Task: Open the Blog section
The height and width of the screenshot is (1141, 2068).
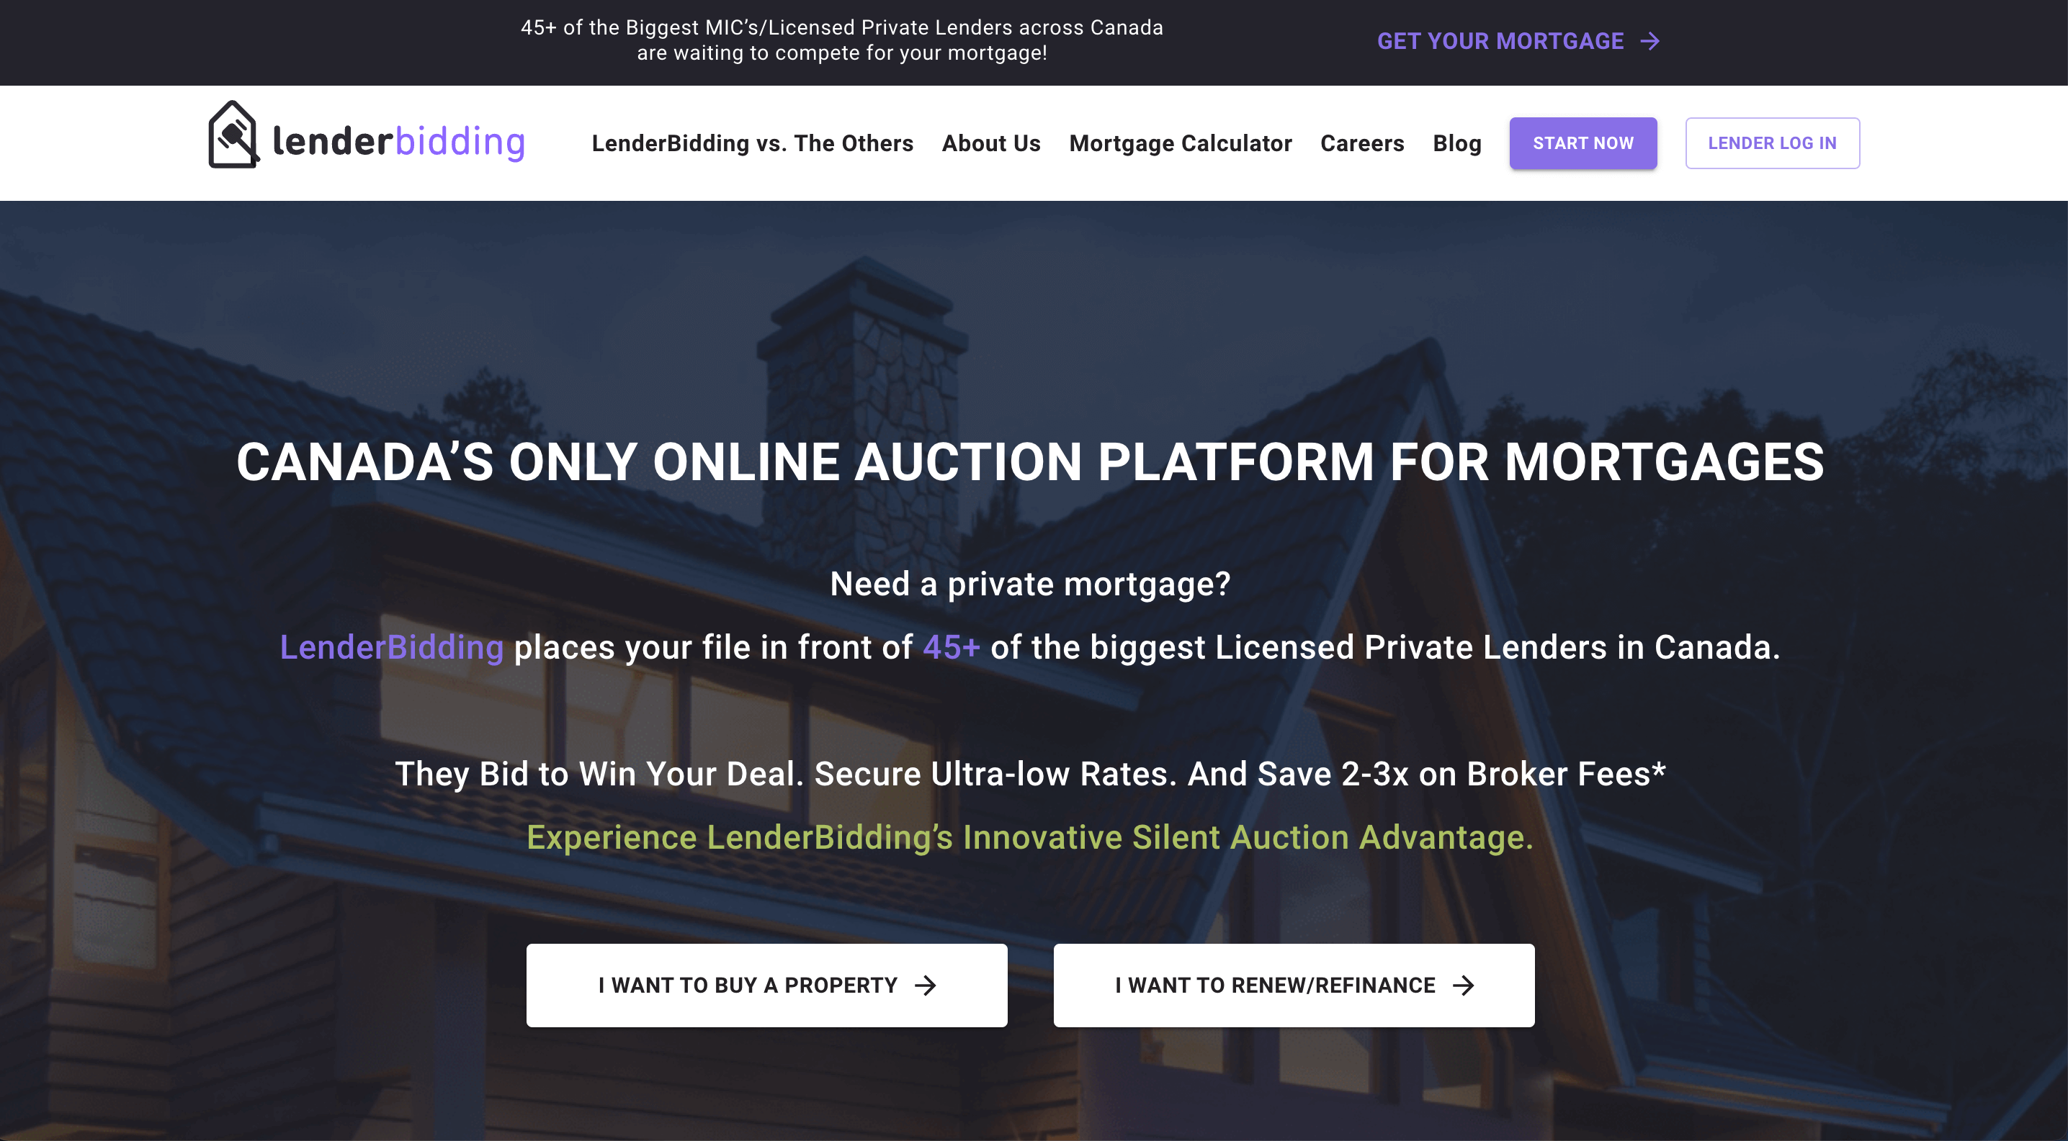Action: 1456,144
